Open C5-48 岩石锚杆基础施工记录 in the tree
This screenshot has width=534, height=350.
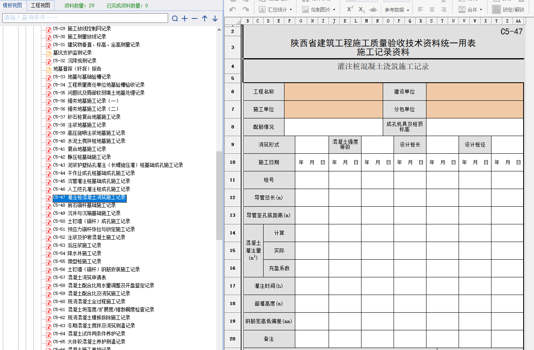tap(91, 205)
